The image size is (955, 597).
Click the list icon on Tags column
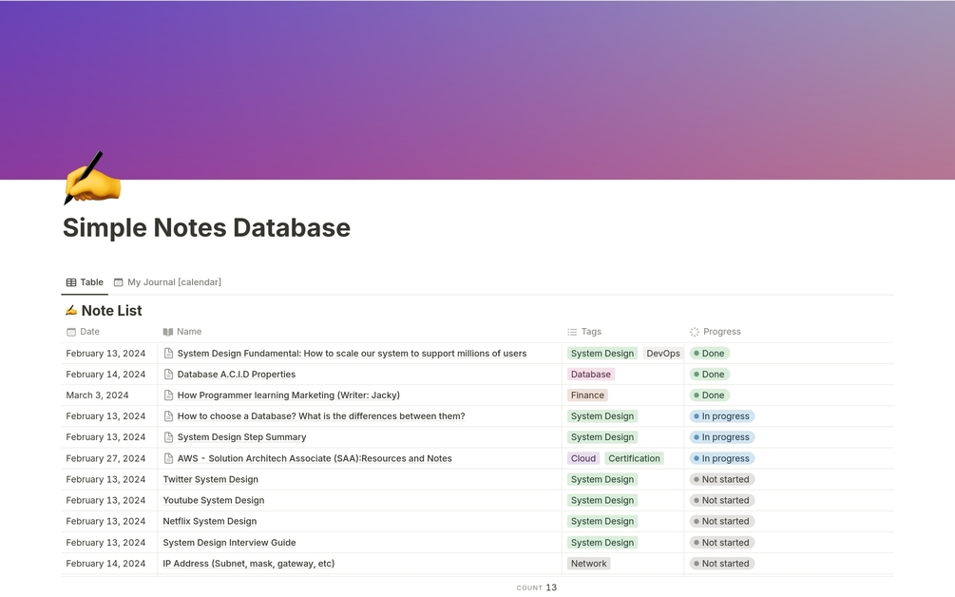(x=572, y=332)
